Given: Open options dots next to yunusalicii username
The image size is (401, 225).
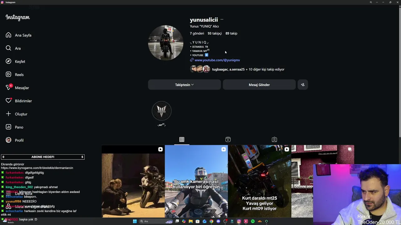Looking at the screenshot, I should point(222,19).
